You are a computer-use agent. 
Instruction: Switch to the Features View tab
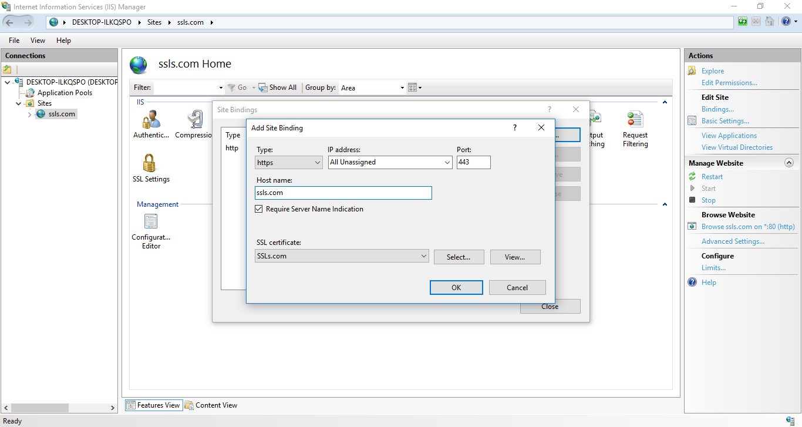coord(153,405)
